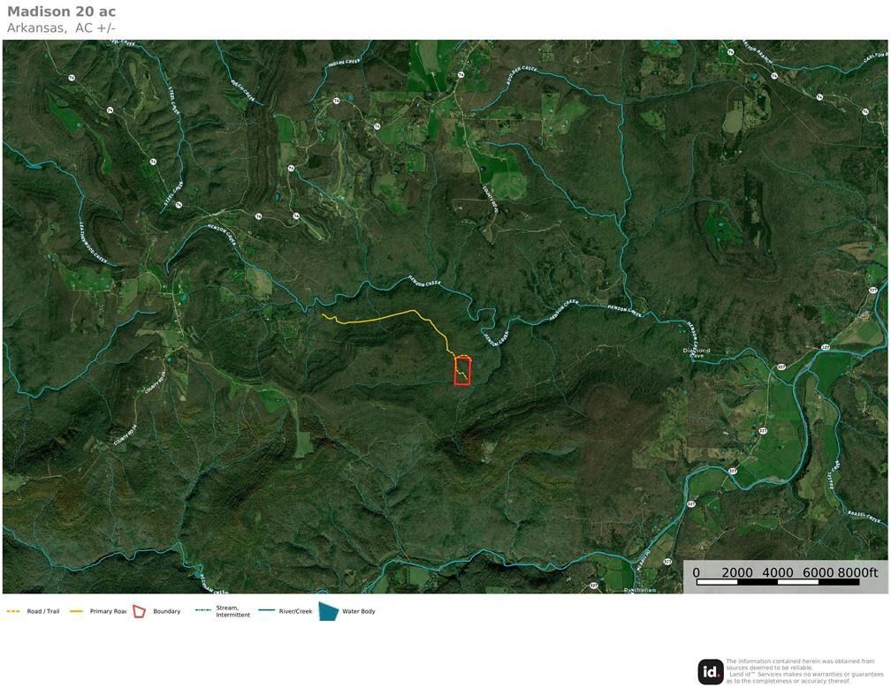Click the Land id logo badge

[x=707, y=672]
